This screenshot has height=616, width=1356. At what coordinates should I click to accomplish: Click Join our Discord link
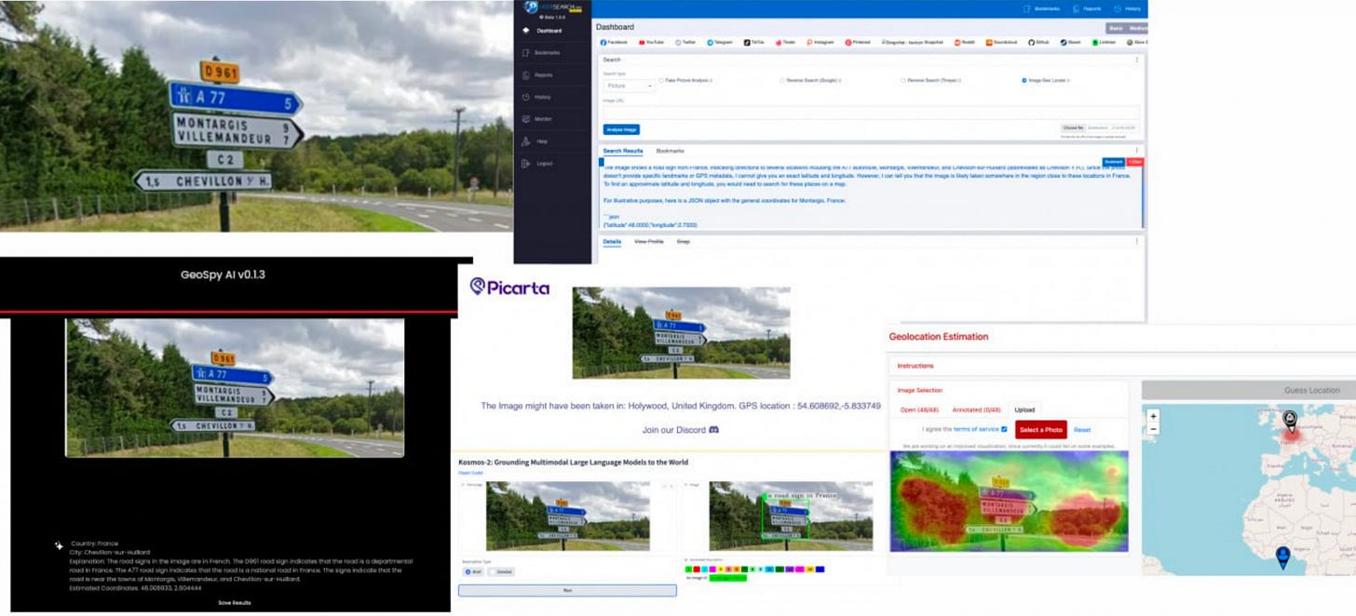point(680,430)
